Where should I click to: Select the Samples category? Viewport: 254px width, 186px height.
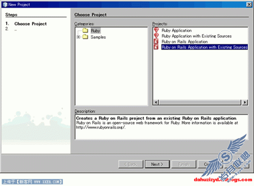(x=98, y=37)
